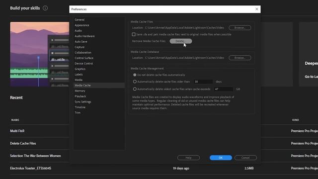Select Control Surface in the preferences list
318x179 pixels.
tap(84, 58)
